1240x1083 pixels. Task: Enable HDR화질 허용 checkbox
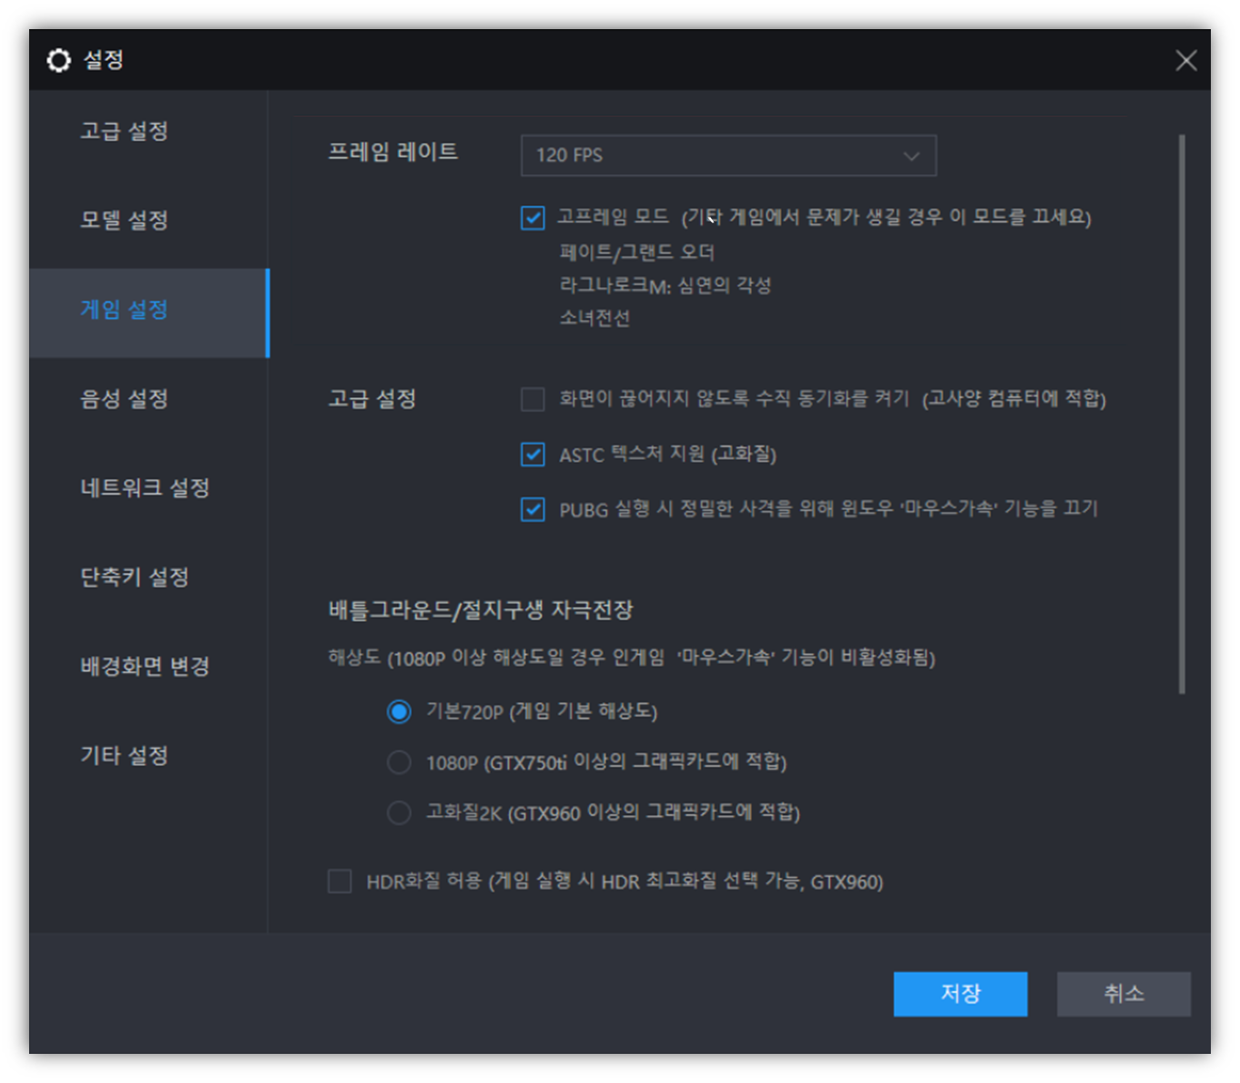[340, 881]
